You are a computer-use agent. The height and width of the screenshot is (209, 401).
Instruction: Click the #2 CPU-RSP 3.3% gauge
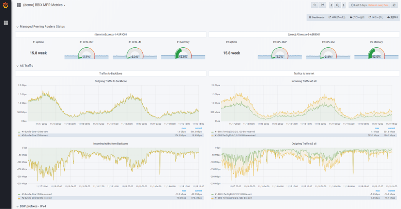280,53
